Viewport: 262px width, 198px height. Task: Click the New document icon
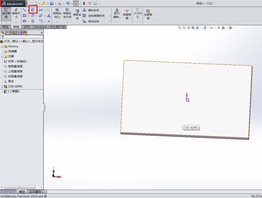(x=35, y=3)
